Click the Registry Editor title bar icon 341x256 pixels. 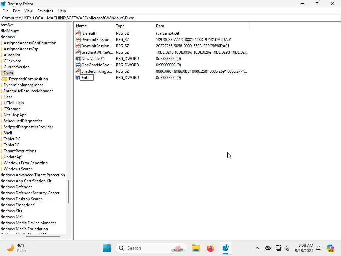point(3,4)
